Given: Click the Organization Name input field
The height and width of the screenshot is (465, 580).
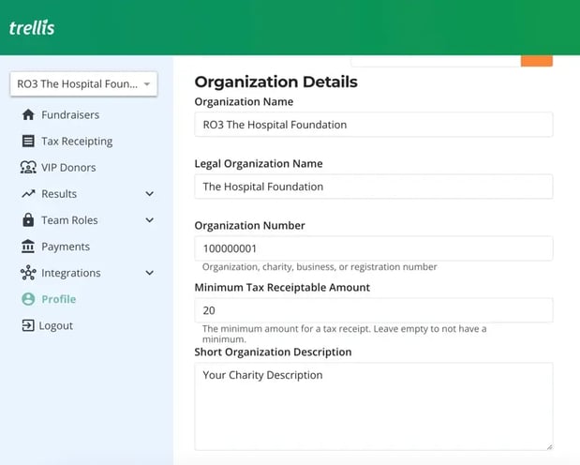Looking at the screenshot, I should click(374, 125).
